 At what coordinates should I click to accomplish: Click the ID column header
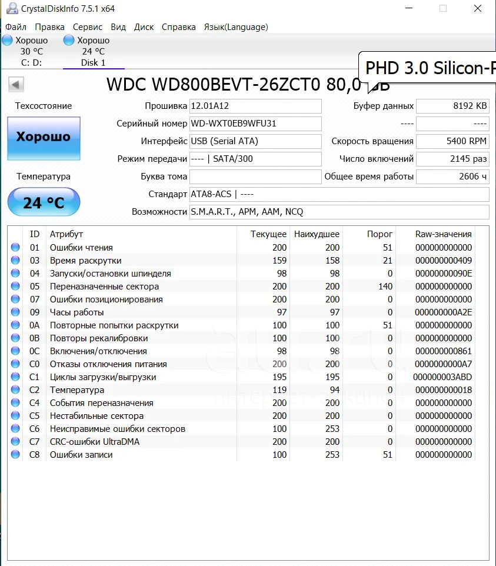(35, 234)
